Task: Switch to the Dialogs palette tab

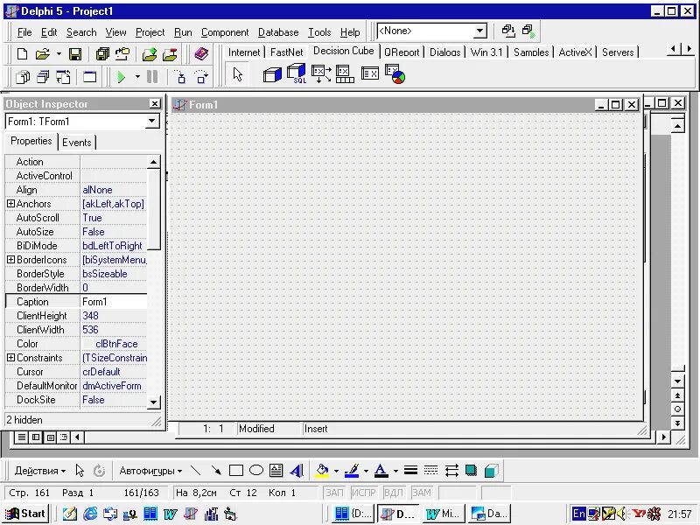Action: point(444,52)
